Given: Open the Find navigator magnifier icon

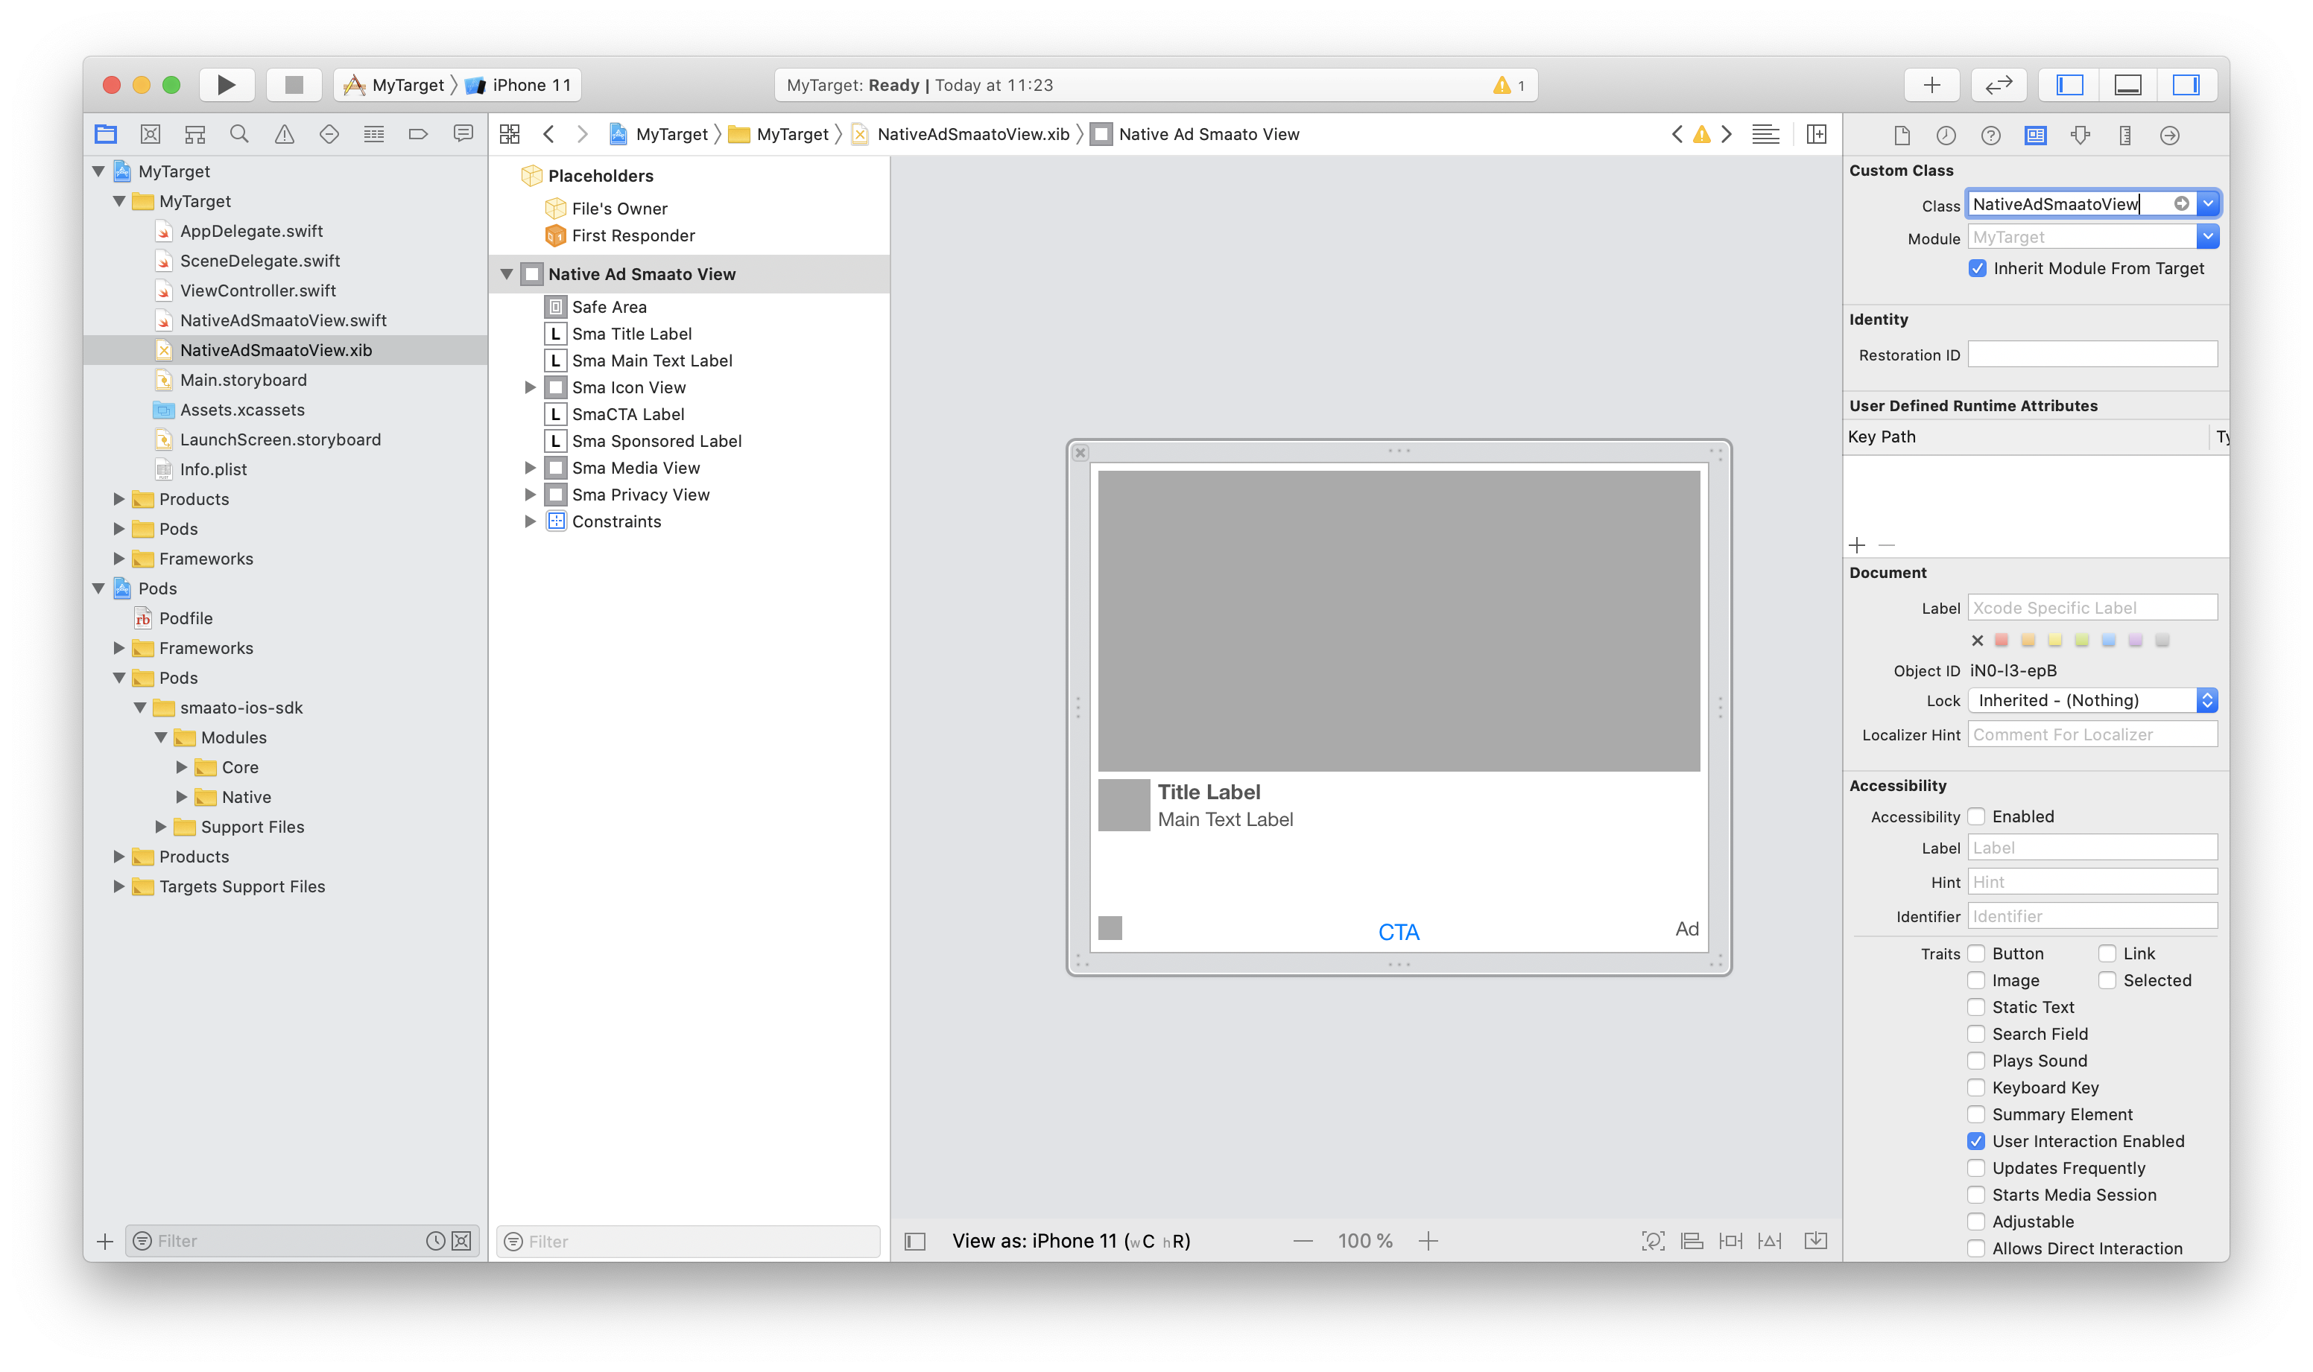Looking at the screenshot, I should (x=238, y=134).
